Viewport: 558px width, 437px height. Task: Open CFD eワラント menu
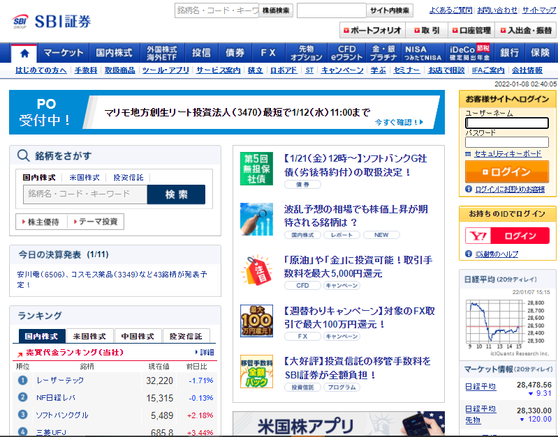pos(346,53)
